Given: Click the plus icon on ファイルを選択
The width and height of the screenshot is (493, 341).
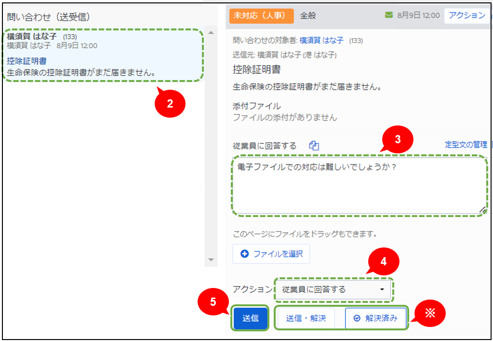Looking at the screenshot, I should point(244,254).
